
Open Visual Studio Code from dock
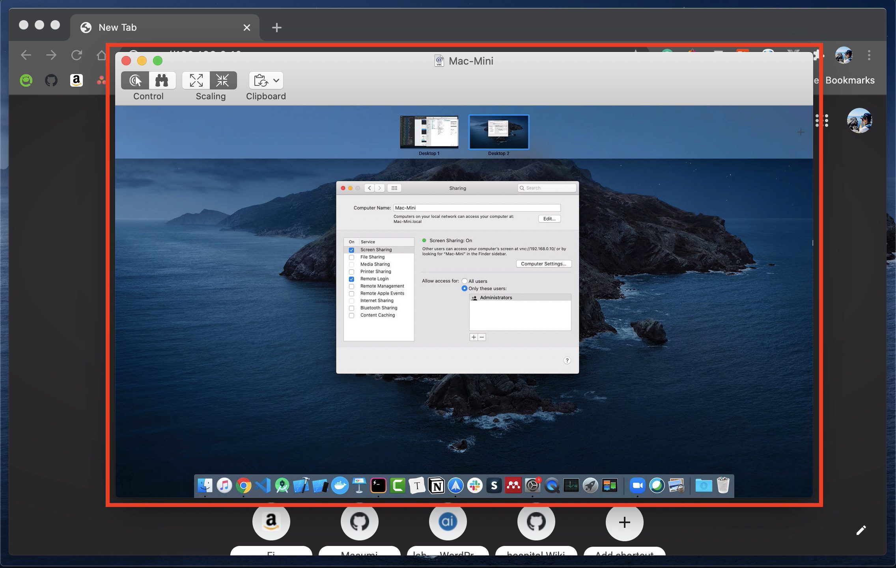tap(263, 485)
